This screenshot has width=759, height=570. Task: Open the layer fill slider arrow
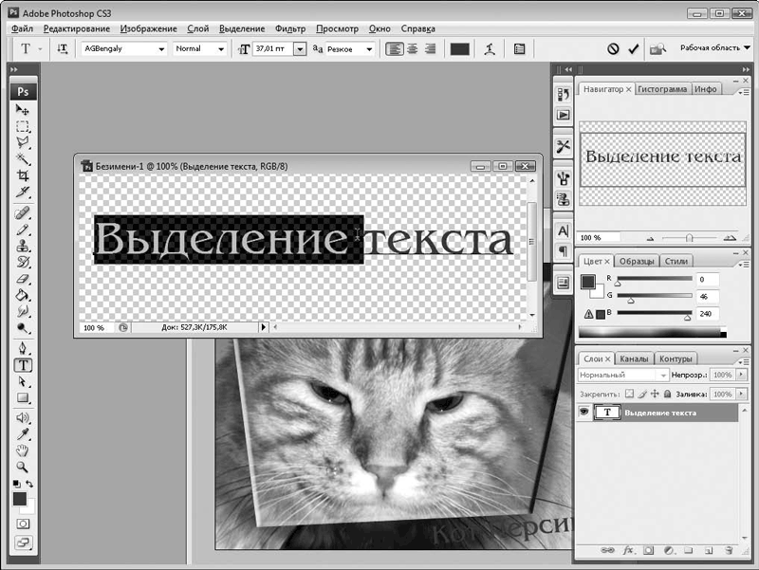[x=741, y=394]
